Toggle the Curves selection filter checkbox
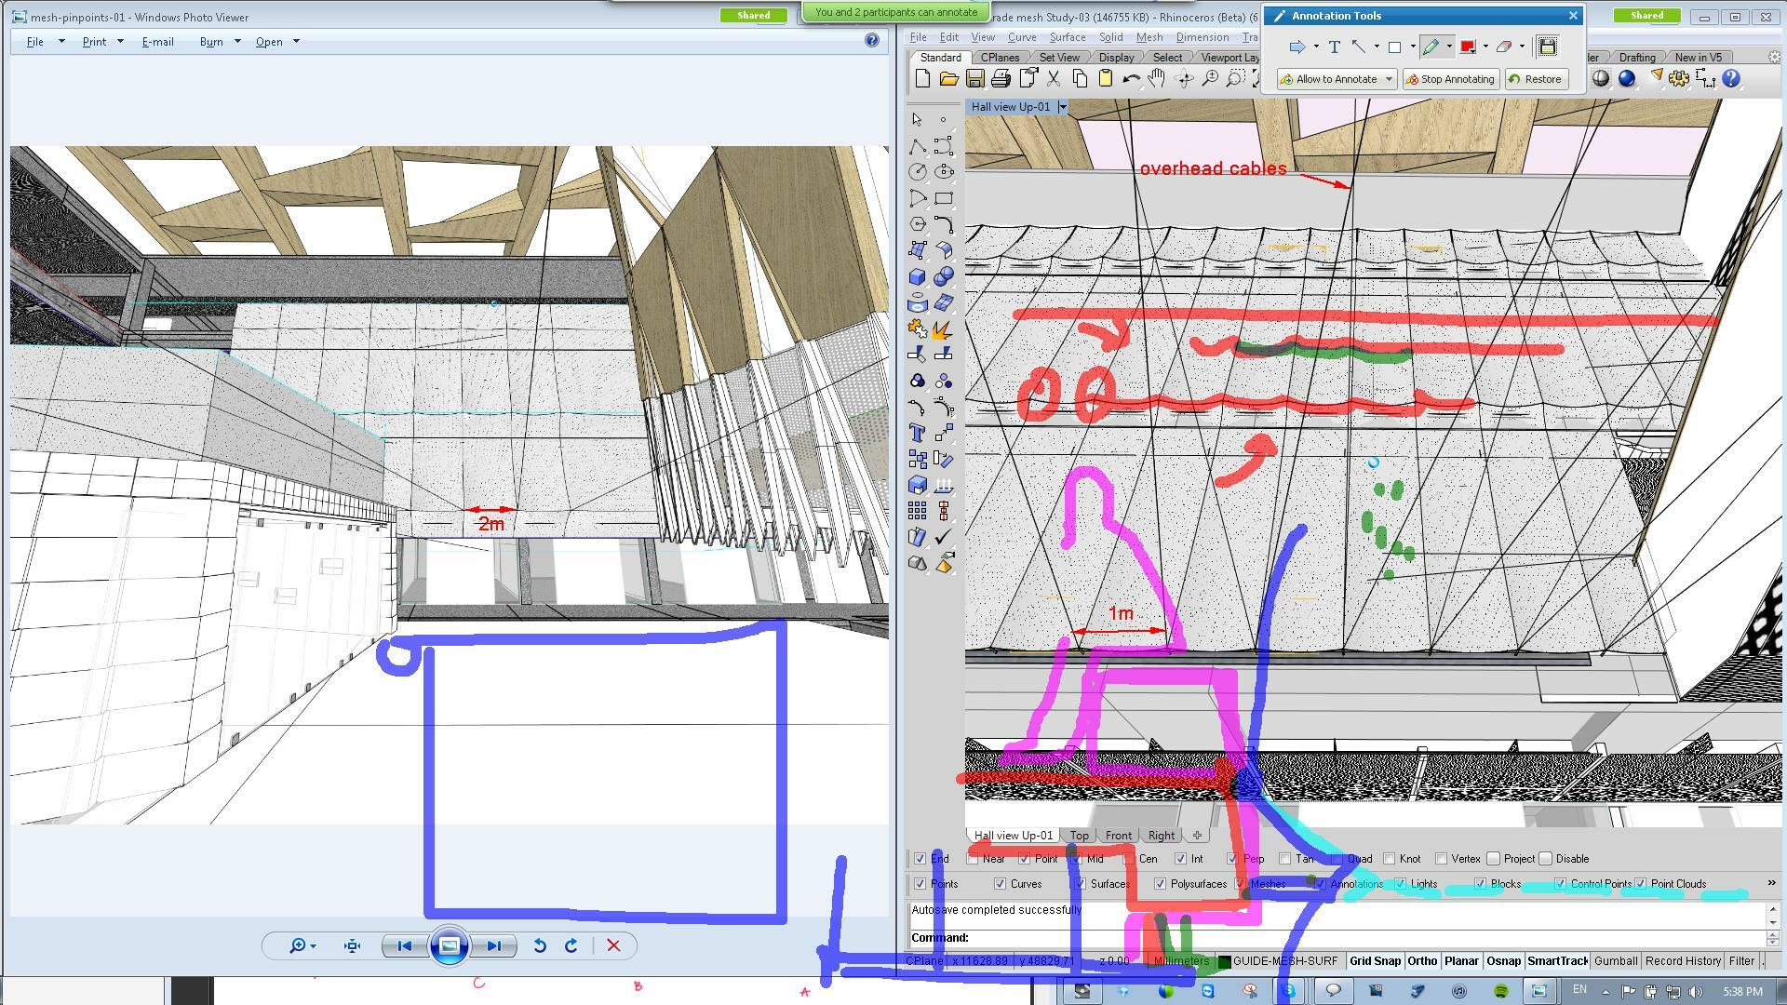The height and width of the screenshot is (1005, 1787). tap(1000, 884)
